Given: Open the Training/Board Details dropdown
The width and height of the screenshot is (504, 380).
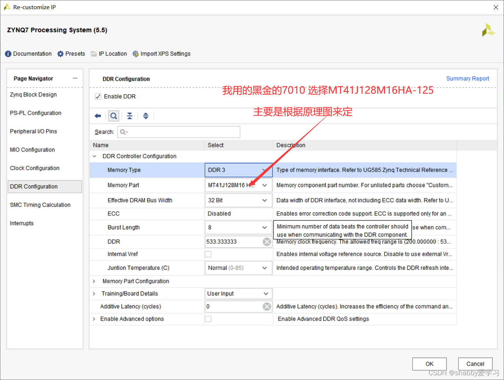Looking at the screenshot, I should pyautogui.click(x=239, y=294).
